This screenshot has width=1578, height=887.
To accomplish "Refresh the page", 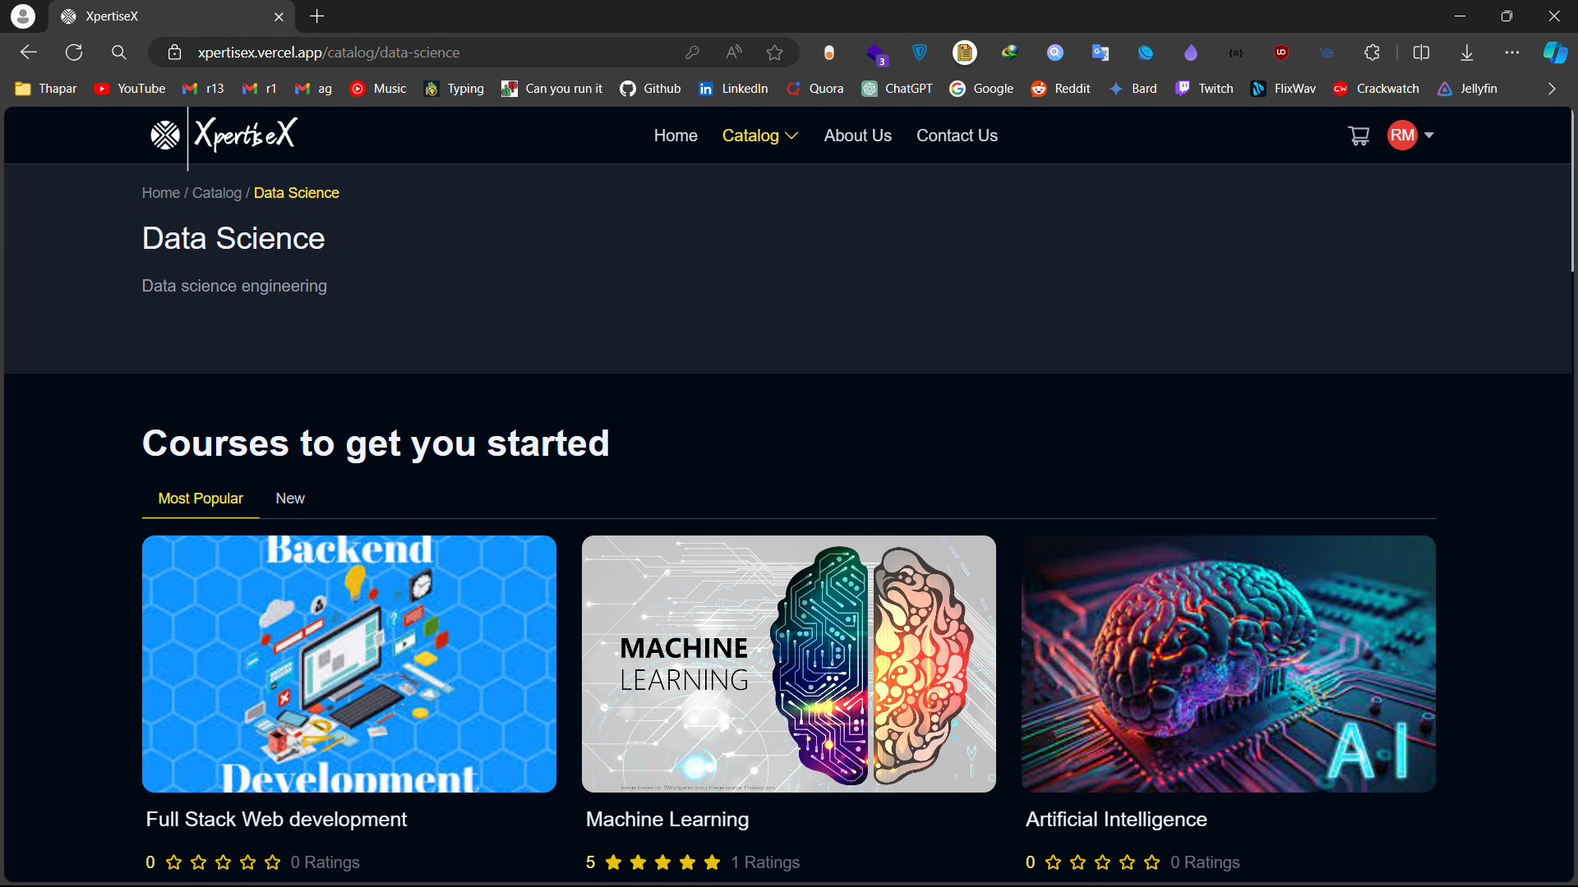I will (74, 53).
